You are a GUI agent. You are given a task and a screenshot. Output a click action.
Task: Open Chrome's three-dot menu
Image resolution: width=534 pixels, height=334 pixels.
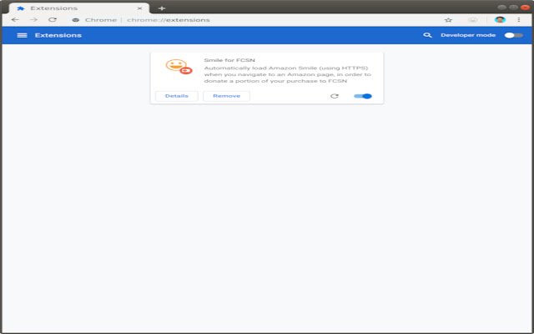519,20
